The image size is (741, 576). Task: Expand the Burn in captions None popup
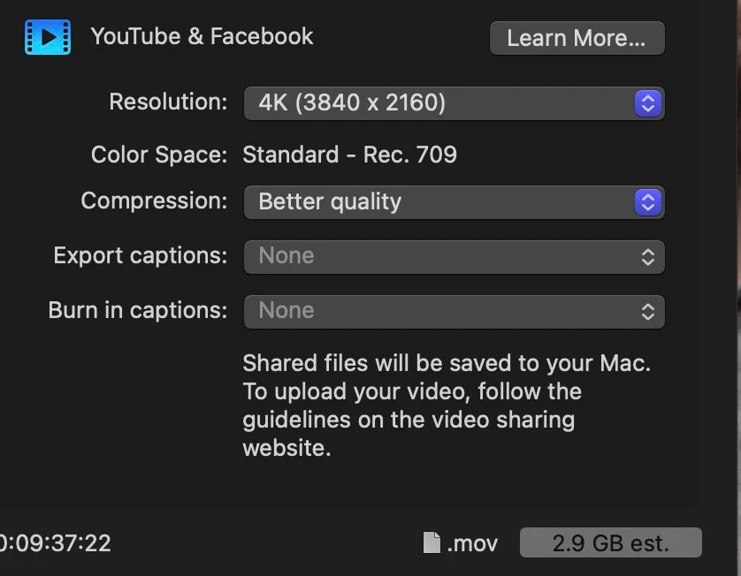pyautogui.click(x=455, y=312)
